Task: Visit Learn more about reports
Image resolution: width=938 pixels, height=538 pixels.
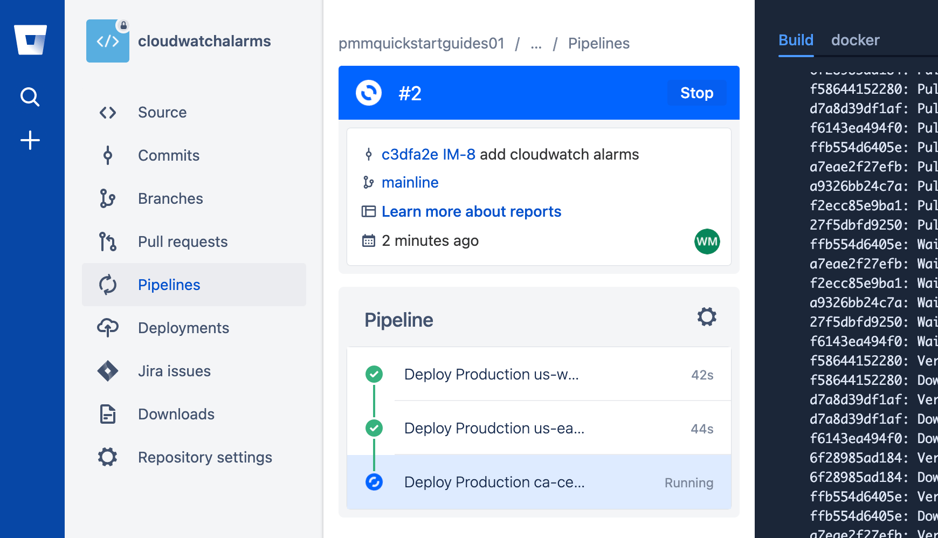Action: pyautogui.click(x=471, y=211)
